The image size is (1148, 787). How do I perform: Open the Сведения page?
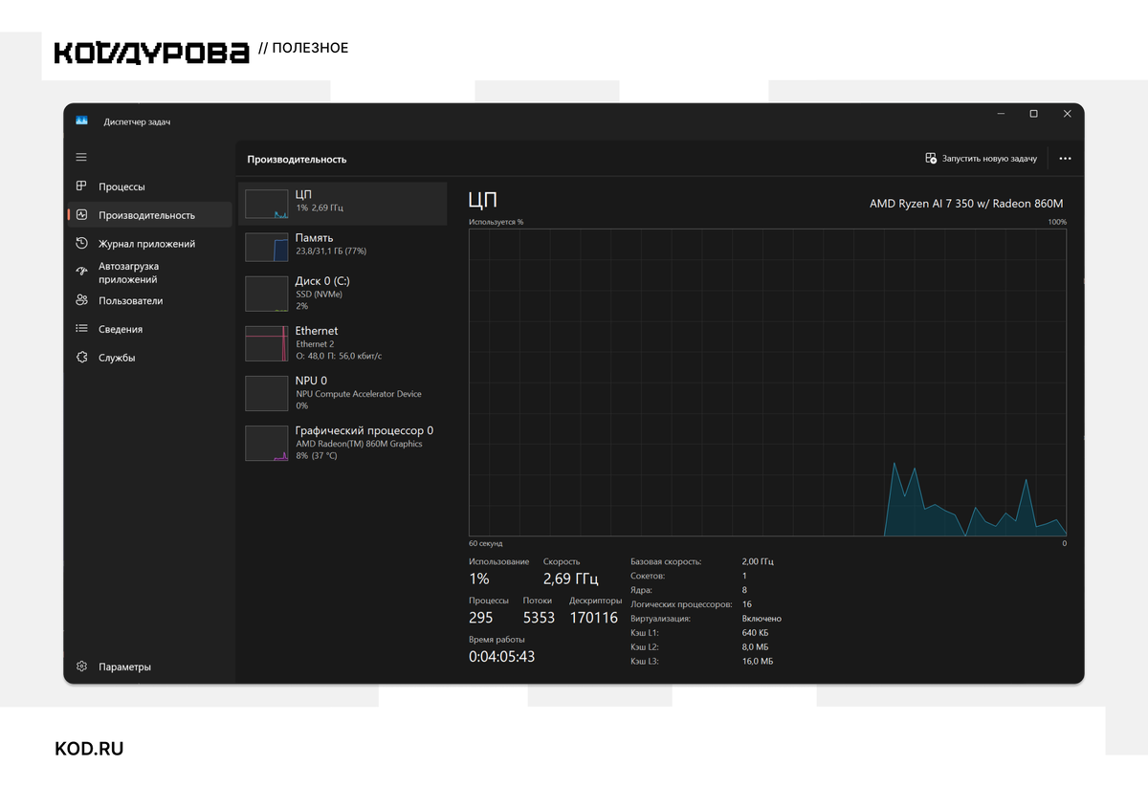[x=150, y=329]
